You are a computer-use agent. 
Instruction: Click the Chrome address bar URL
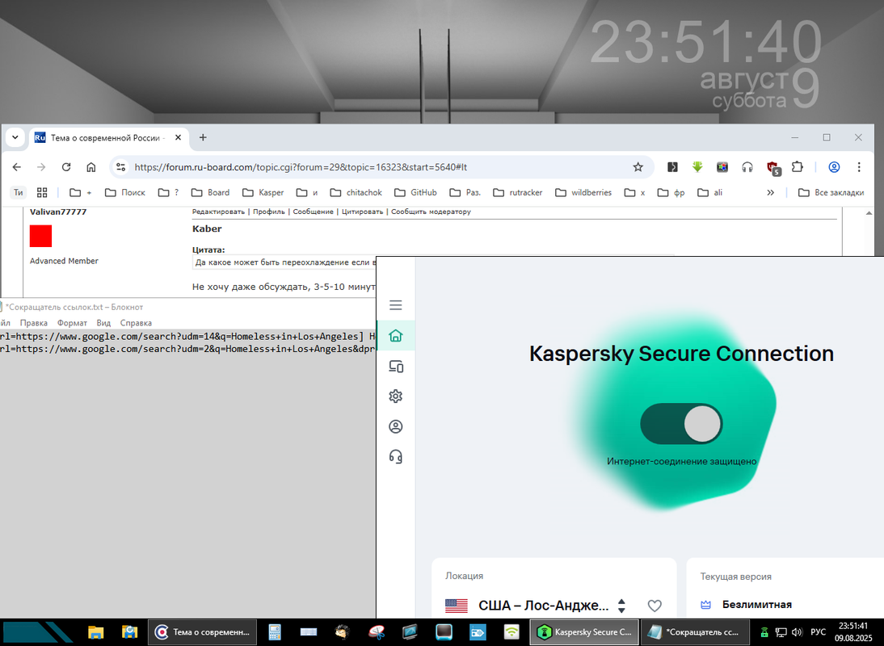[x=301, y=167]
